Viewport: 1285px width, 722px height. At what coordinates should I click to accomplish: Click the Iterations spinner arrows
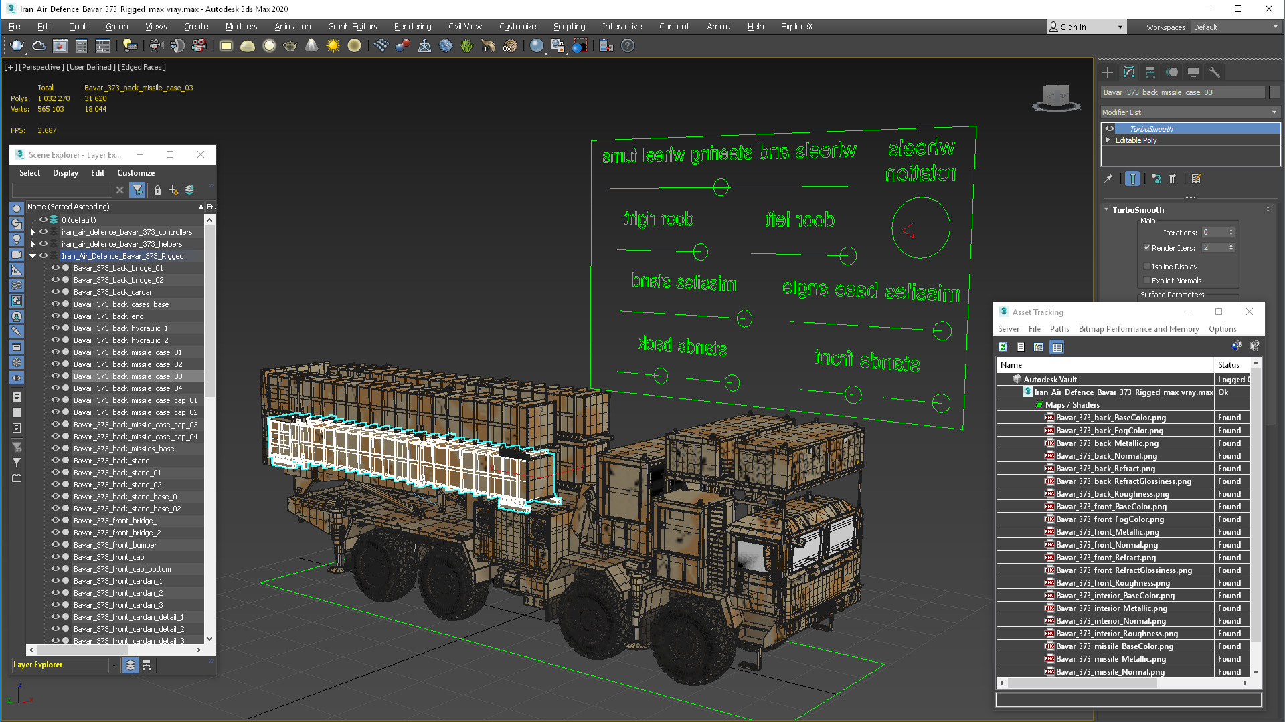click(1231, 233)
